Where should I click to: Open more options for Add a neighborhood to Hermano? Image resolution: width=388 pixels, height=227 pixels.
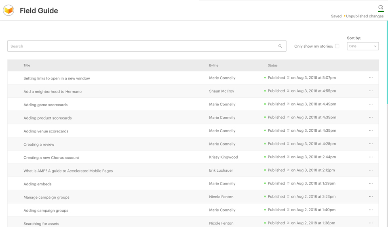[371, 91]
